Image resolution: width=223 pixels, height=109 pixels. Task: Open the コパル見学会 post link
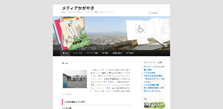[149, 73]
